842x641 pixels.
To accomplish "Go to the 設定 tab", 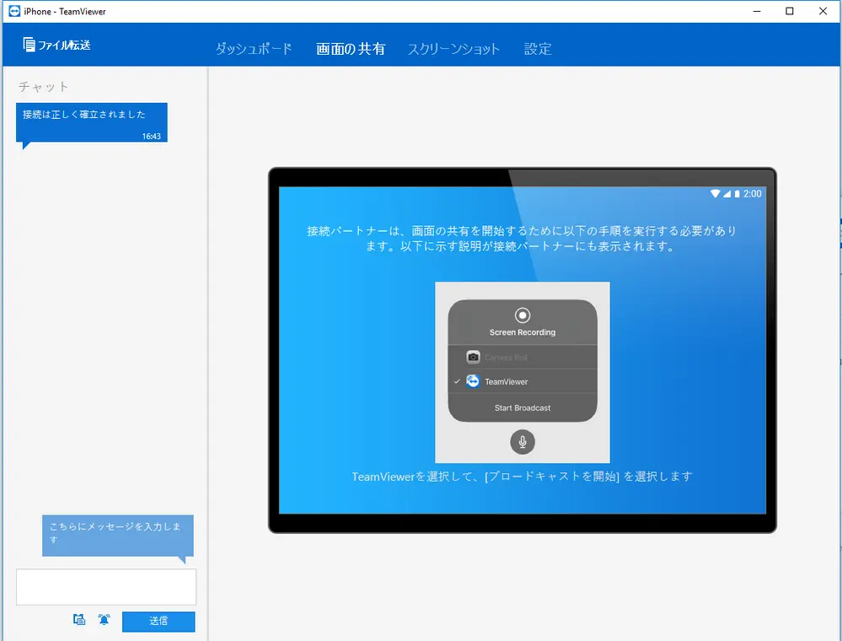I will point(538,49).
